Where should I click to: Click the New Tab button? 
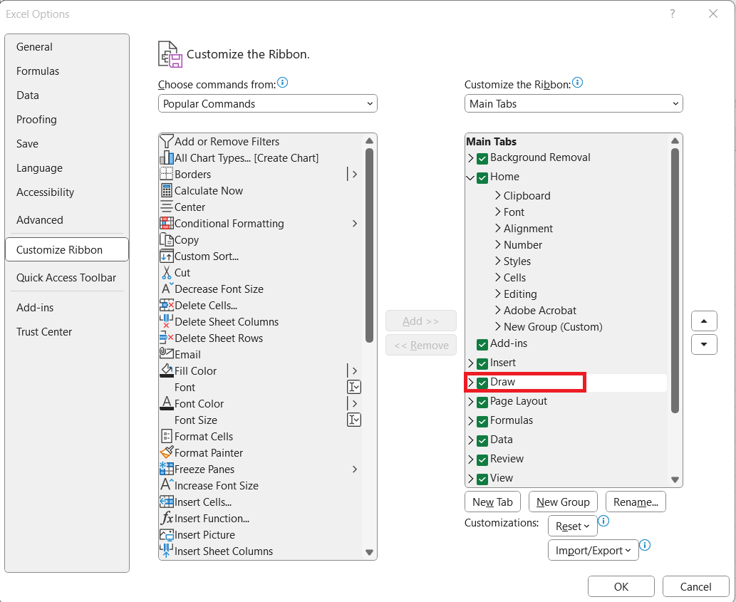[x=492, y=502]
